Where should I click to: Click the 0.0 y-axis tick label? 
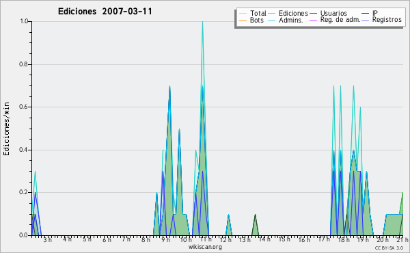23,235
